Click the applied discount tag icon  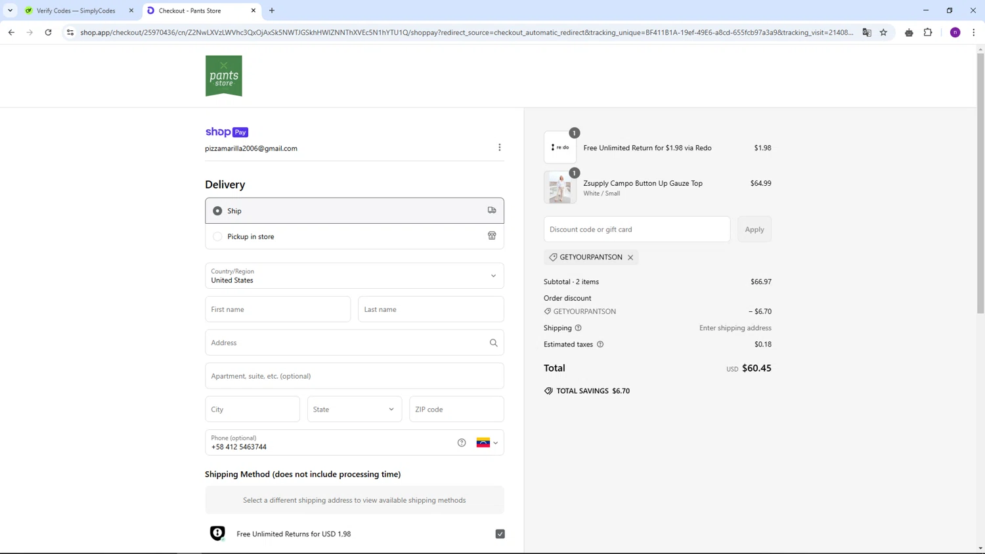tap(553, 257)
